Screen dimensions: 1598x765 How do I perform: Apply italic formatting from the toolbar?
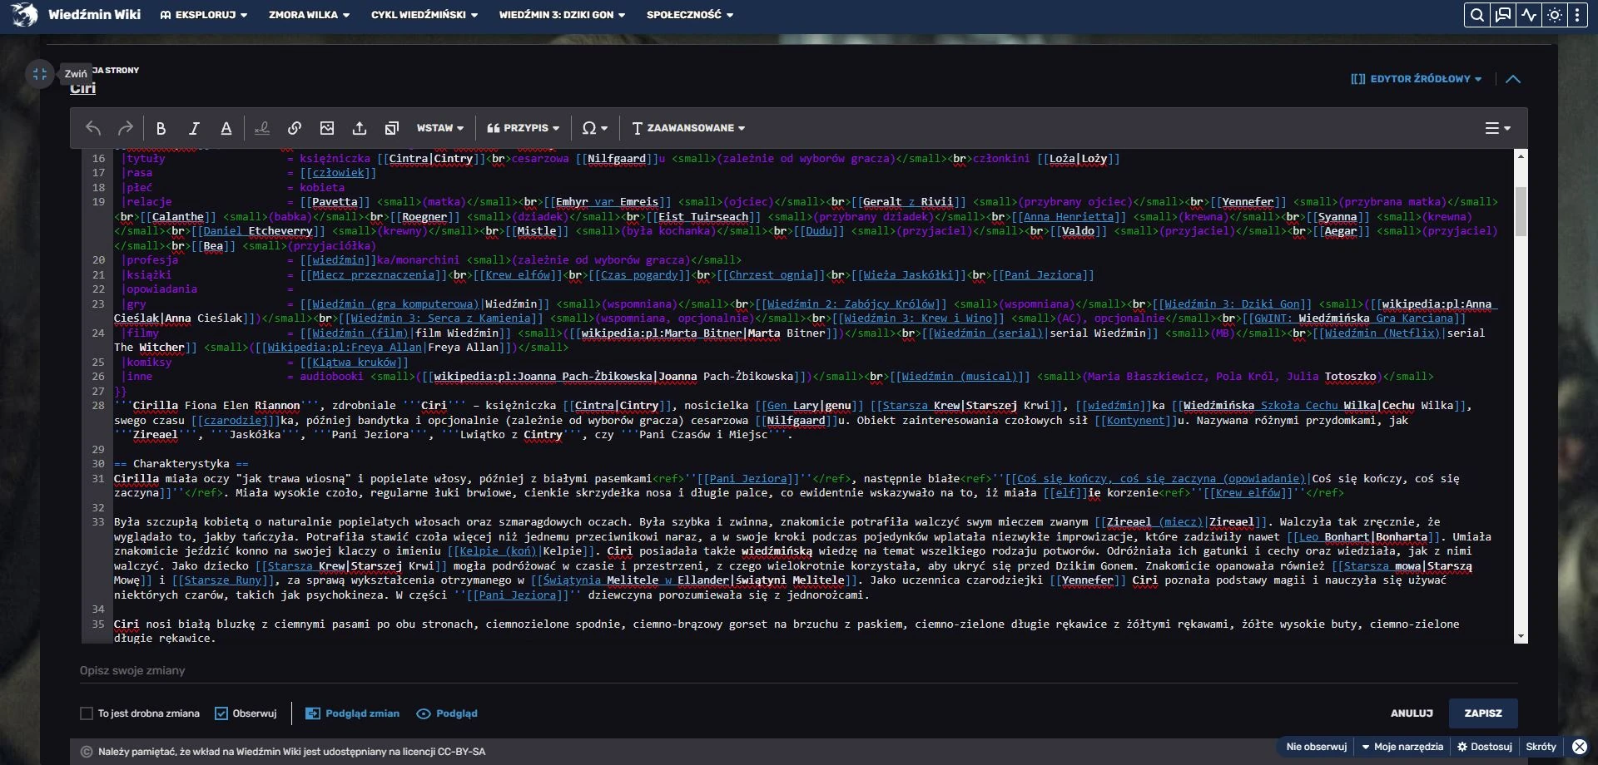pos(194,128)
